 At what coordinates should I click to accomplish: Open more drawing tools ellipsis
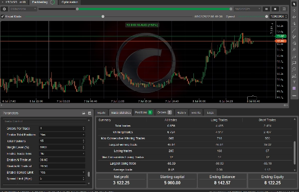[x=294, y=96]
